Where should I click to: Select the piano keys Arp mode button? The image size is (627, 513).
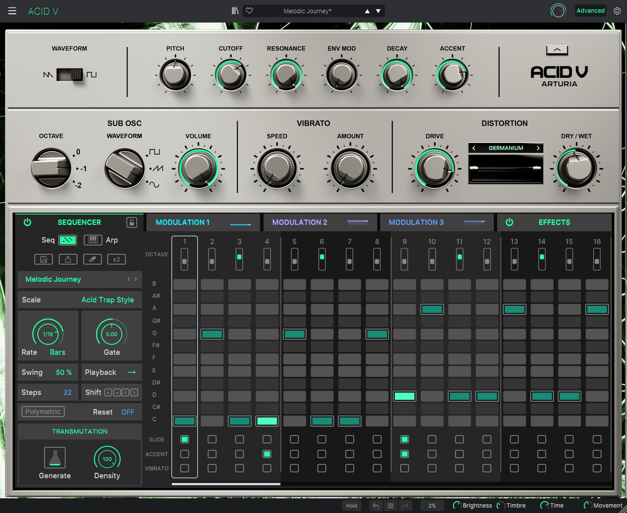[x=93, y=240]
